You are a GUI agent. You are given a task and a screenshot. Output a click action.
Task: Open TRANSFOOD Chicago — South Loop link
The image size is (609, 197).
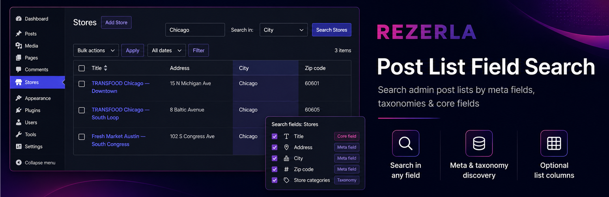121,113
